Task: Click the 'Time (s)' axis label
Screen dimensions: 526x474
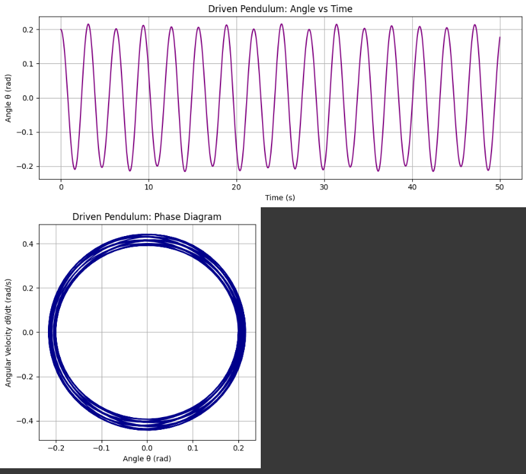Action: pos(280,198)
